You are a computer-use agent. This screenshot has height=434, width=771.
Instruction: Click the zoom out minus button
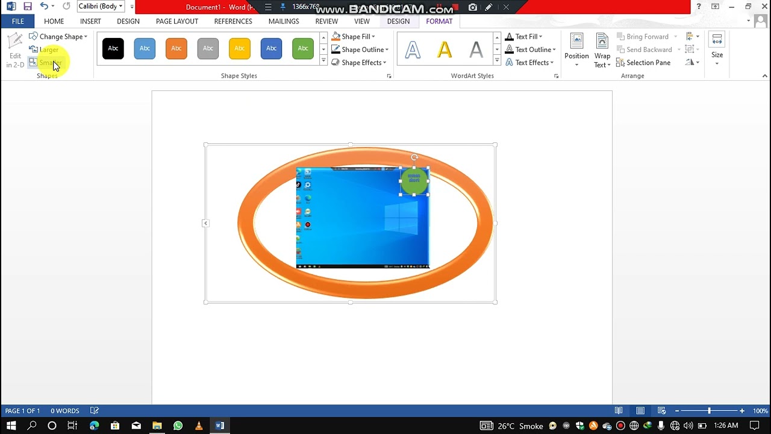click(676, 411)
